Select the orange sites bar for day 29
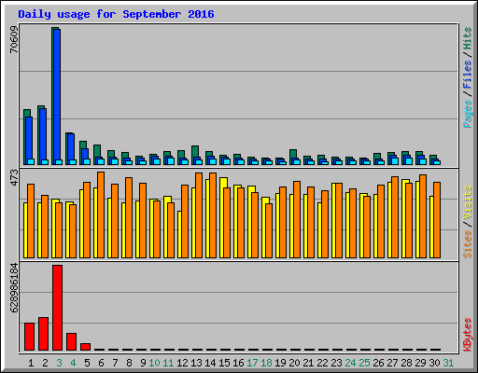 coord(423,216)
